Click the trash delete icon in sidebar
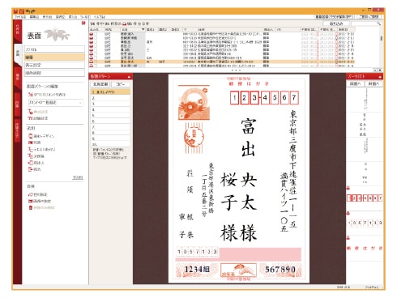The width and height of the screenshot is (397, 298). pos(31,207)
